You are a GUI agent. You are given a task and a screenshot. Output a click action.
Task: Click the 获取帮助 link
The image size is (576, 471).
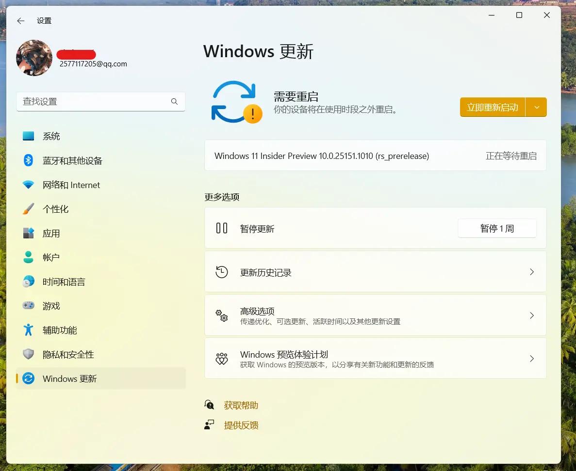(x=241, y=405)
